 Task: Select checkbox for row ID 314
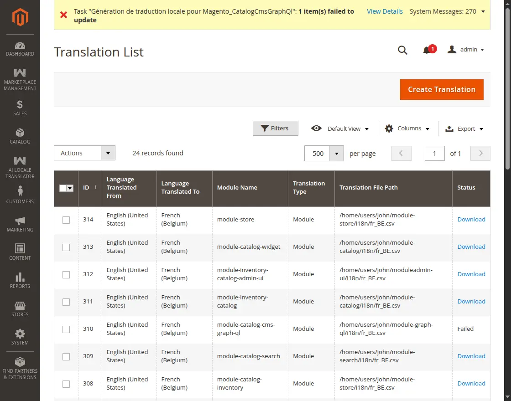click(66, 220)
